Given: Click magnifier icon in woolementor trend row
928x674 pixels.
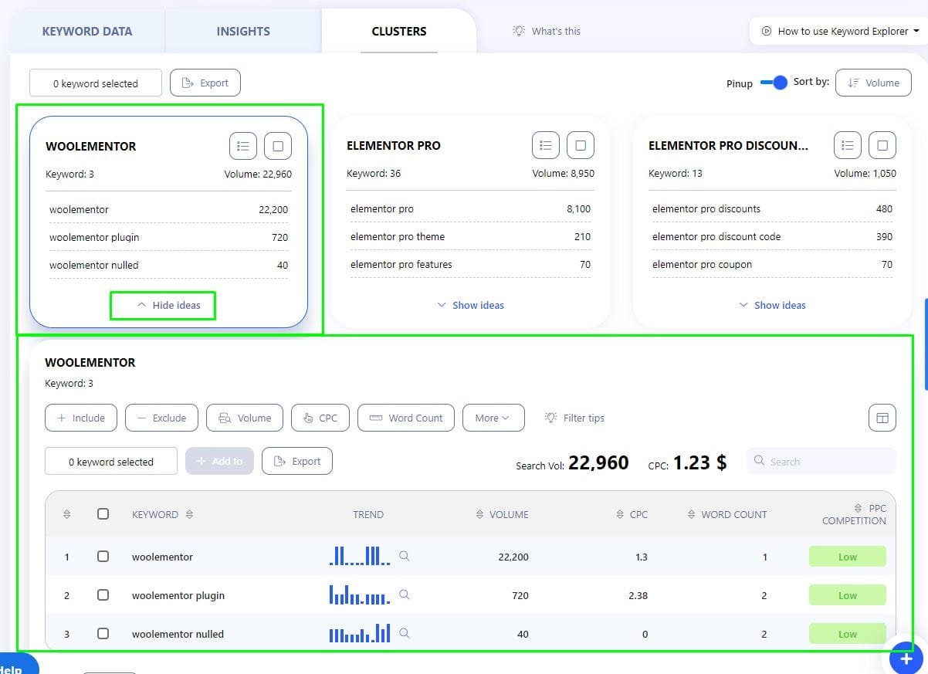Looking at the screenshot, I should point(404,556).
